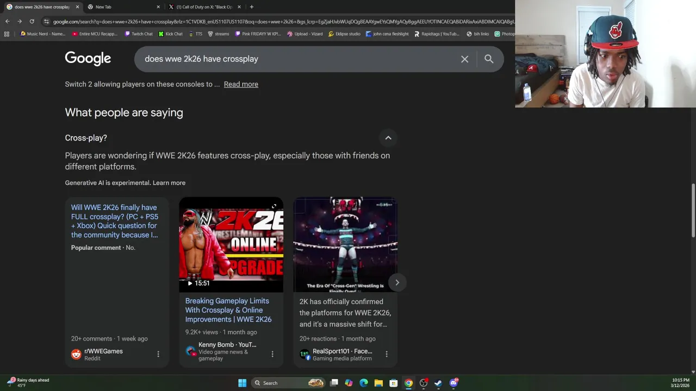
Task: Open the Music Nerd bookmark
Action: click(42, 34)
